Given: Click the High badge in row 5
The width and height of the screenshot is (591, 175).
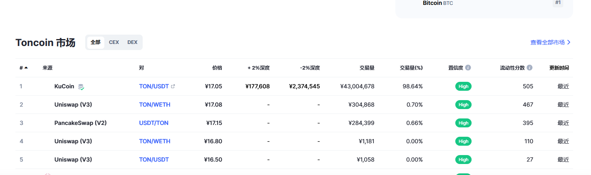Looking at the screenshot, I should coord(463,160).
